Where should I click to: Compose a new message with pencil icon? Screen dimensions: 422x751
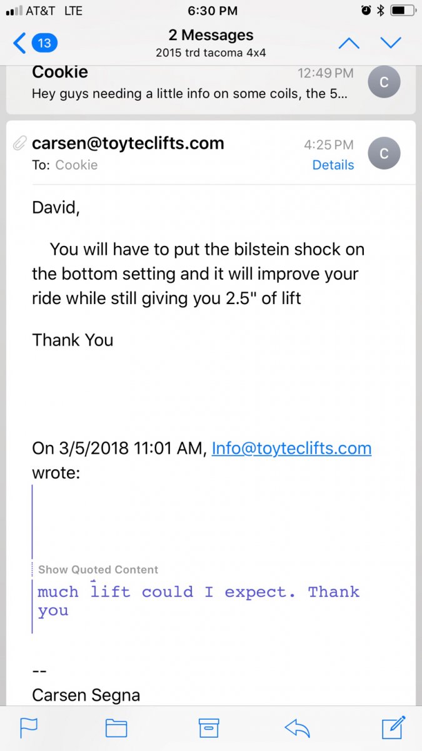(394, 727)
